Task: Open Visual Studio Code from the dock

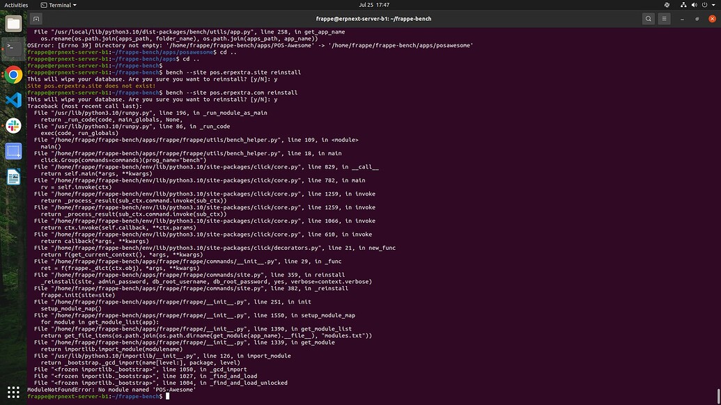Action: (14, 100)
